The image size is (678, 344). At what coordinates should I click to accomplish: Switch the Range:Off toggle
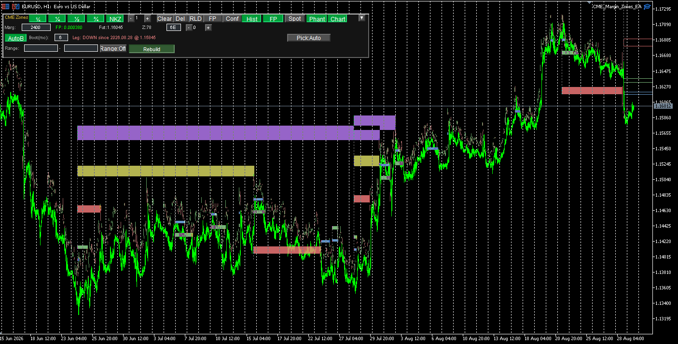[113, 48]
